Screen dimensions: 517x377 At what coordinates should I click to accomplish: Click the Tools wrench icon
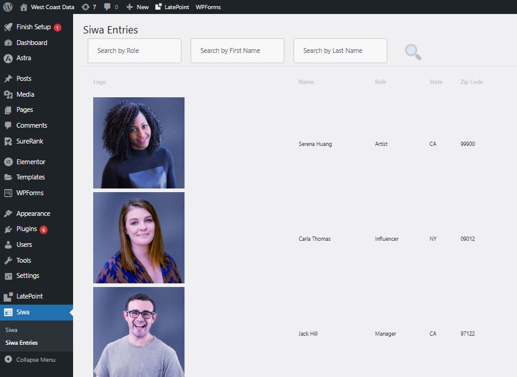pos(9,260)
